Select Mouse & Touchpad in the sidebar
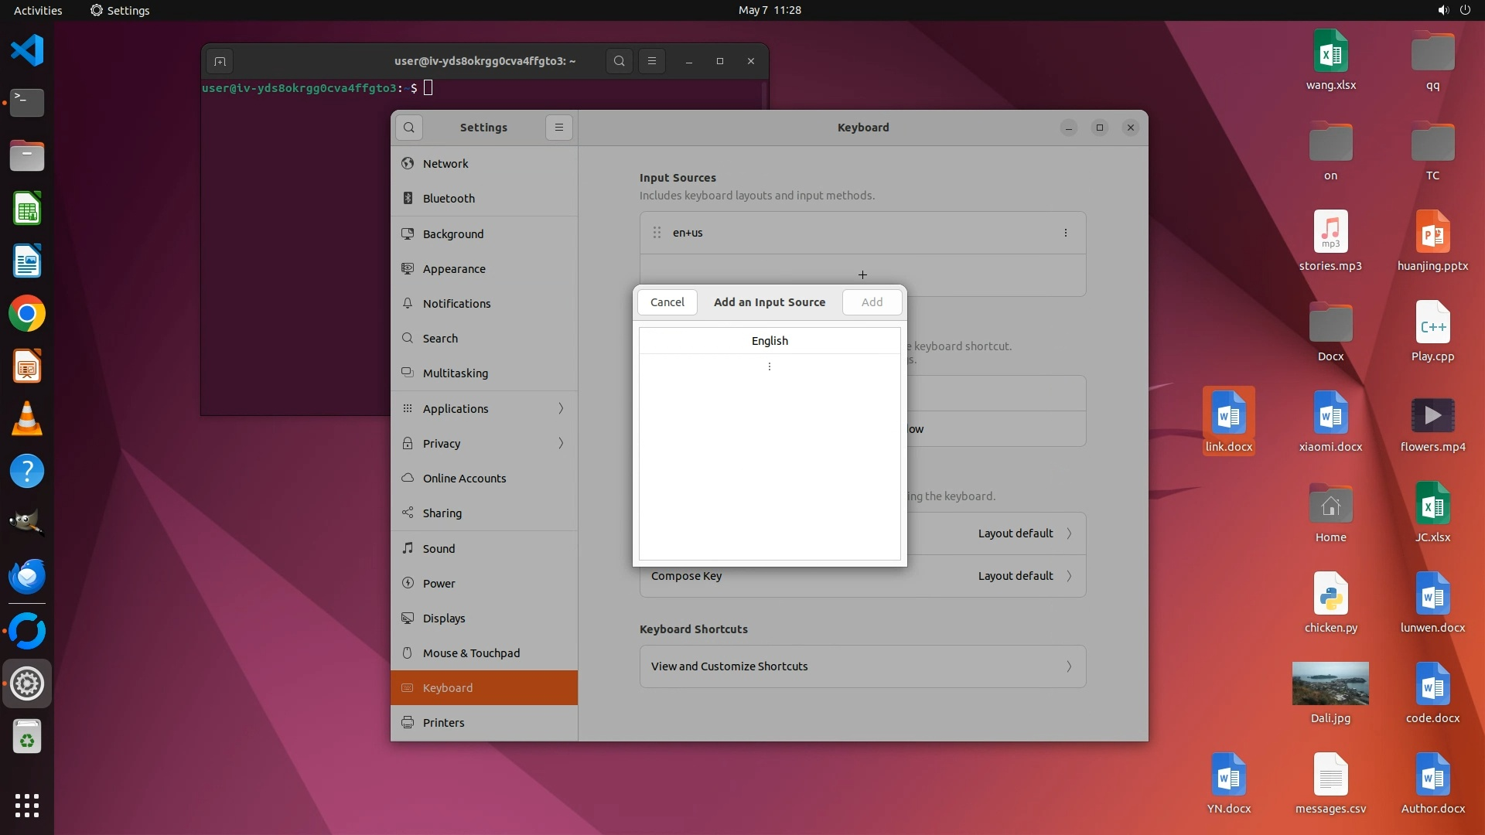 pos(471,653)
